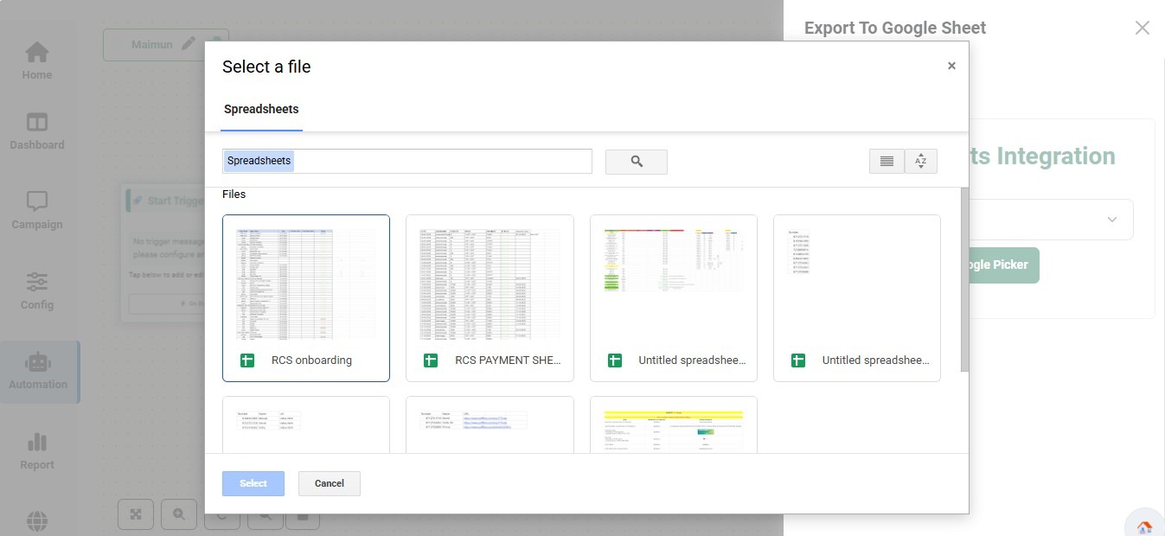This screenshot has height=536, width=1165.
Task: Click the Cancel button
Action: pyautogui.click(x=330, y=483)
